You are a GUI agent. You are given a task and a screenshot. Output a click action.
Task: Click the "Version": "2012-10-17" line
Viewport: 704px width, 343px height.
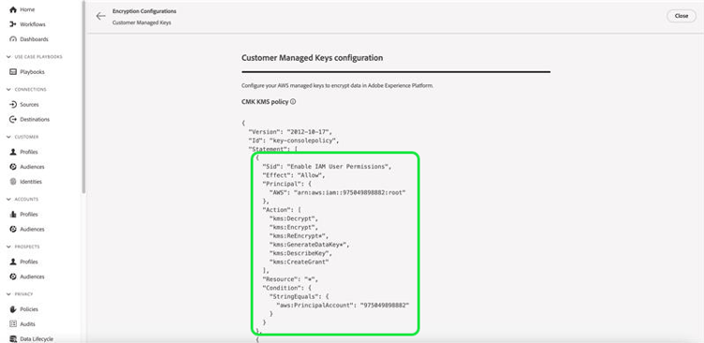[290, 131]
